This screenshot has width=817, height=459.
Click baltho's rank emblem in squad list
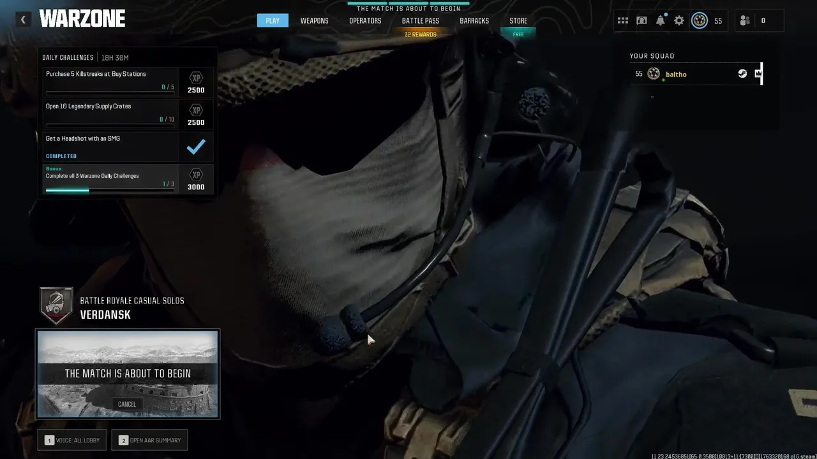(x=654, y=74)
